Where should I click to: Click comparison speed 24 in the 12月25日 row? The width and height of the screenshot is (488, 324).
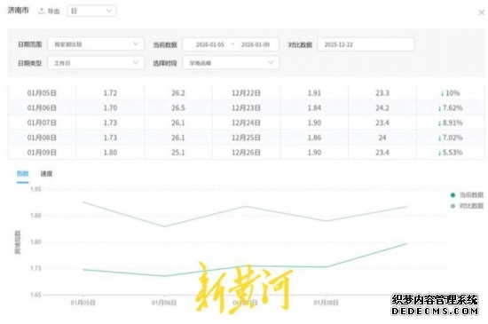pyautogui.click(x=382, y=138)
